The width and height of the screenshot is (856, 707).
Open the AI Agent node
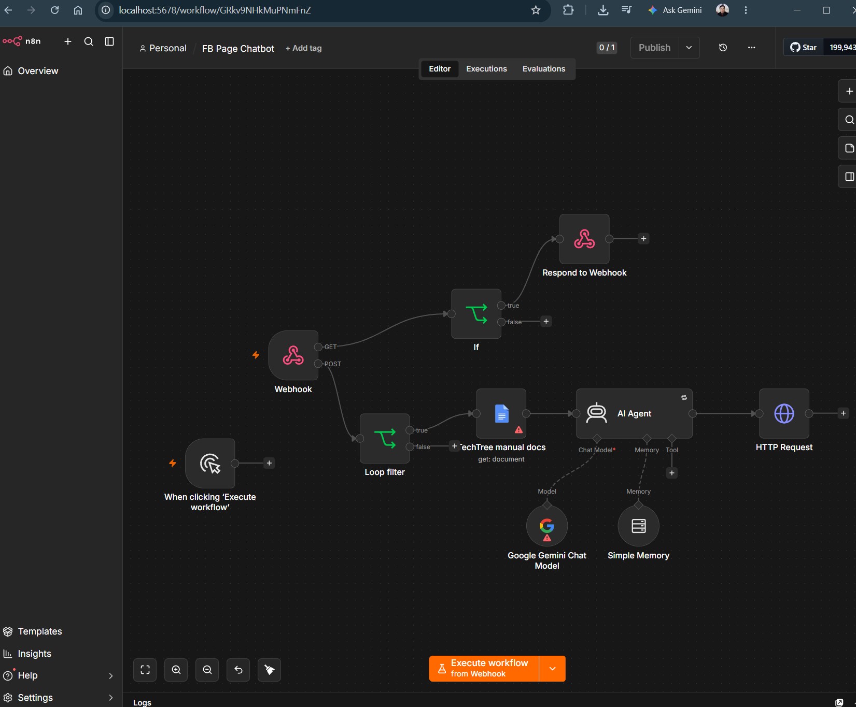[634, 413]
